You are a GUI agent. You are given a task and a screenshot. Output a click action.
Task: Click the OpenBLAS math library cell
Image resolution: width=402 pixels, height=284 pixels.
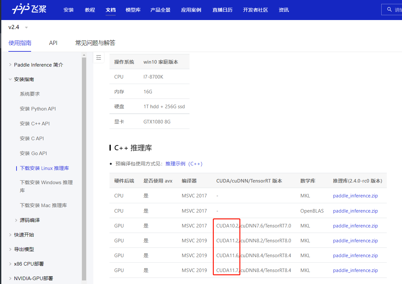click(312, 211)
